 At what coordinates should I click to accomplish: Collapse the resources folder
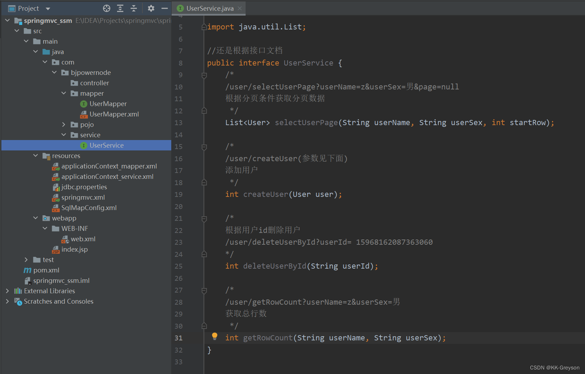pyautogui.click(x=35, y=156)
